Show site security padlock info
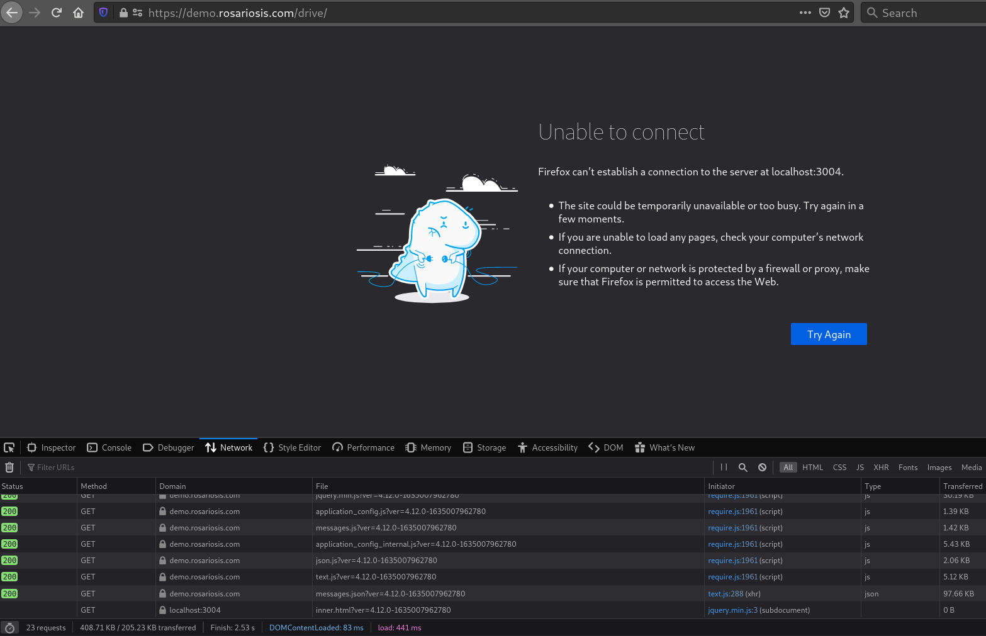986x636 pixels. pos(123,13)
